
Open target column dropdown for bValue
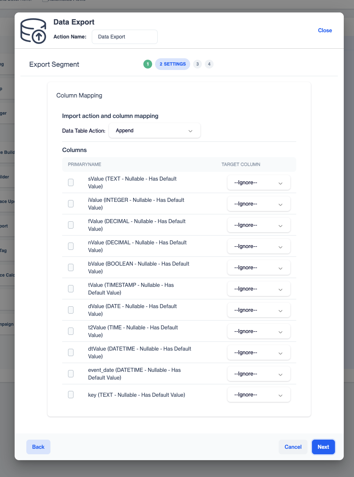click(259, 267)
